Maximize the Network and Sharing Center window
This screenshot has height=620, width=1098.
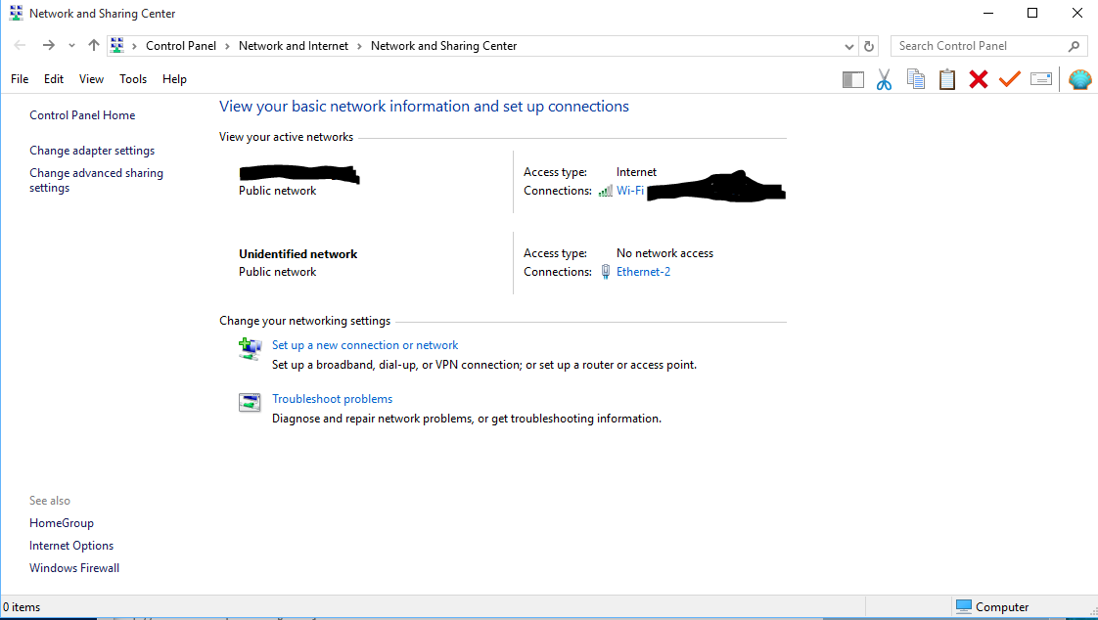point(1032,14)
